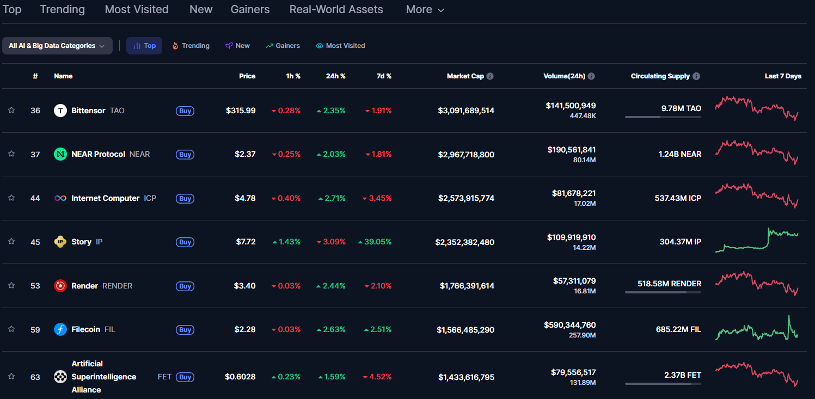Viewport: 815px width, 399px height.
Task: Sort by the 7d % column header
Action: (x=384, y=76)
